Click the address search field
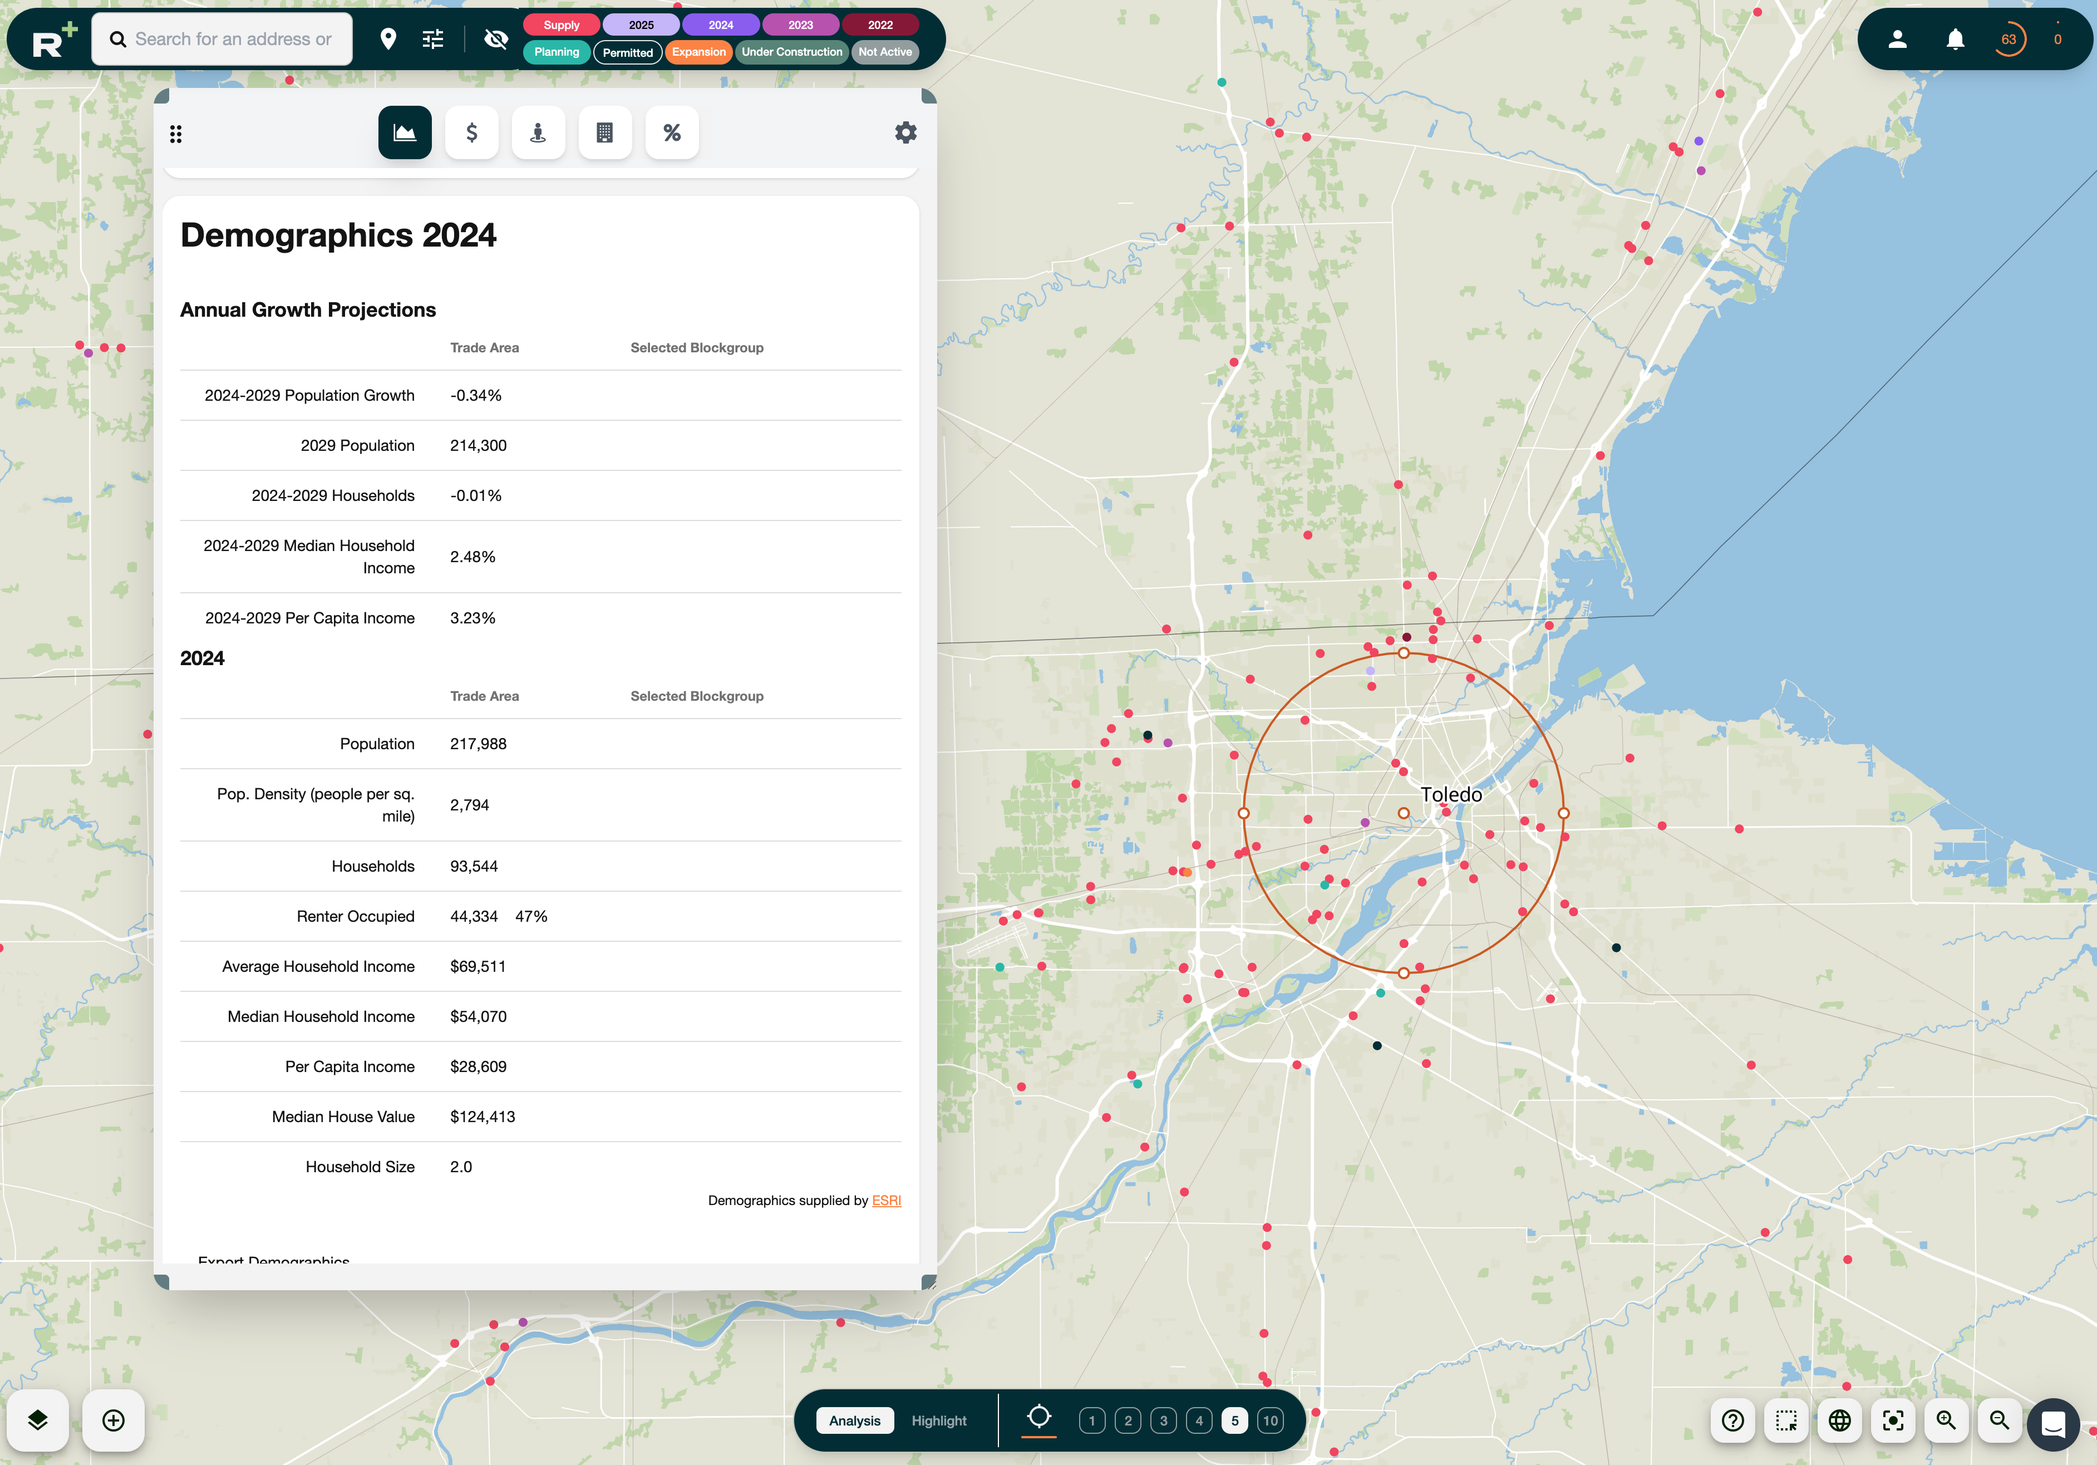 (x=233, y=40)
